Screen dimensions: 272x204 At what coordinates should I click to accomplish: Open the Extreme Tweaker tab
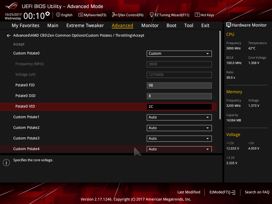(x=85, y=25)
